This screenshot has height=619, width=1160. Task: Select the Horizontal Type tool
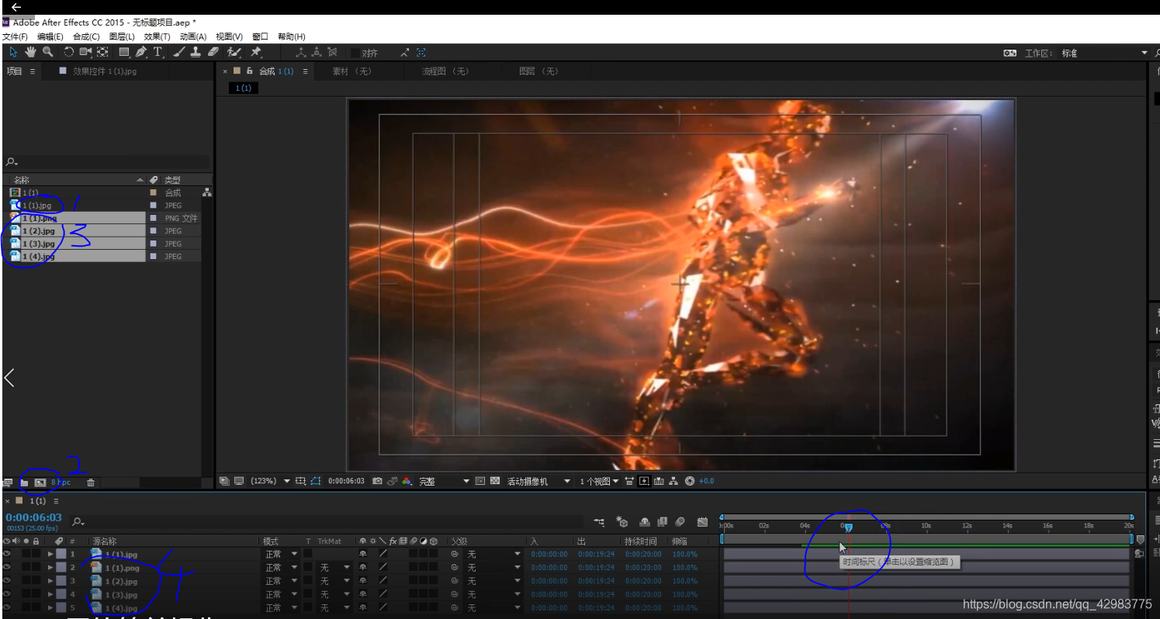click(158, 52)
